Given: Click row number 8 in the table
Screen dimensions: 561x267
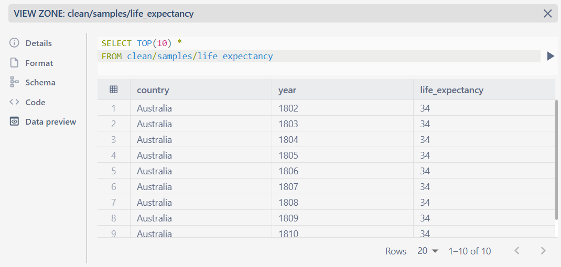Looking at the screenshot, I should tap(114, 218).
